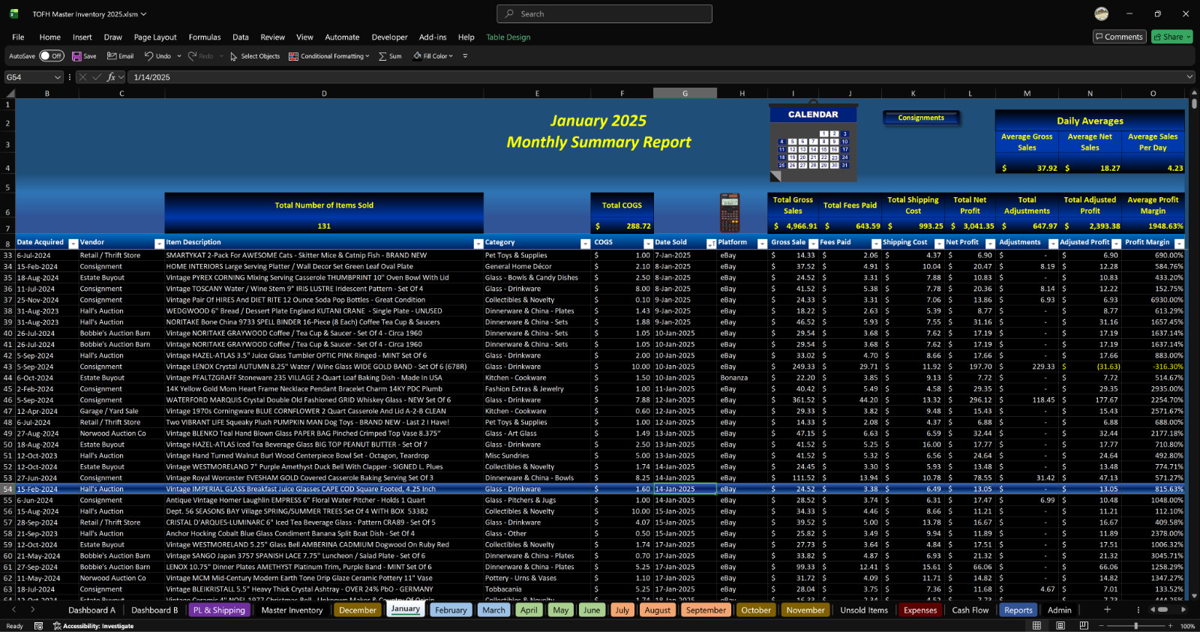Expand the Undo history dropdown arrow

[x=179, y=56]
